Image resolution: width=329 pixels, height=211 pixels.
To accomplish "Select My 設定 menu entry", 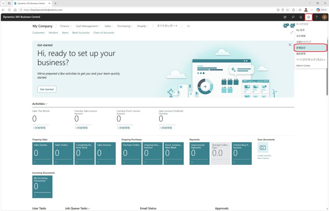I will click(311, 30).
